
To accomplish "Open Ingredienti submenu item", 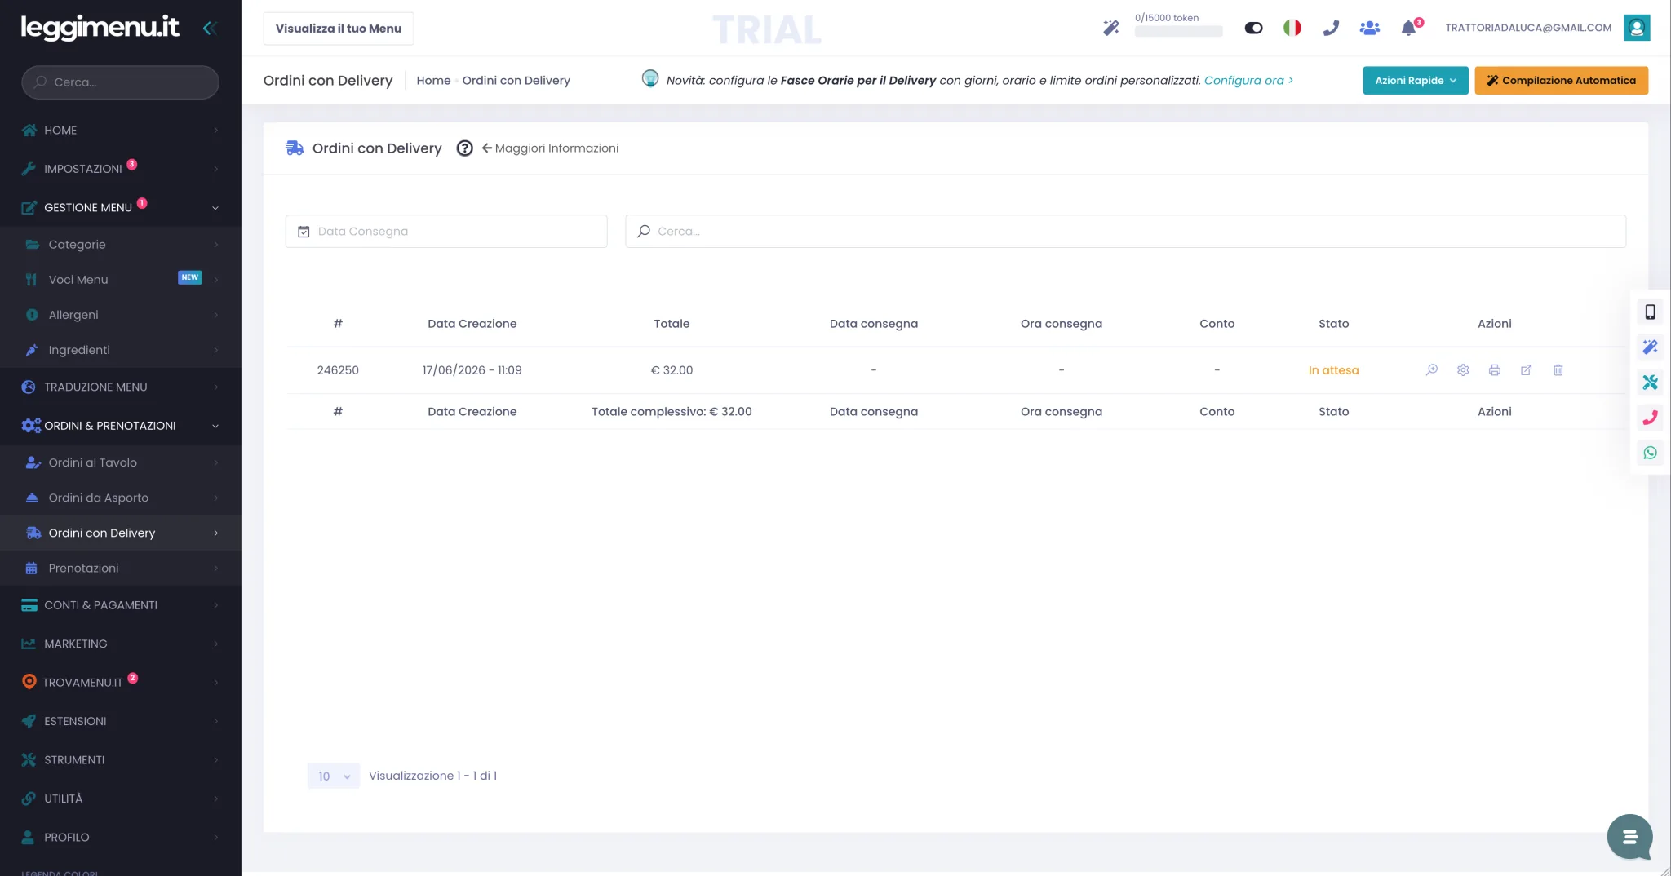I will coord(121,350).
